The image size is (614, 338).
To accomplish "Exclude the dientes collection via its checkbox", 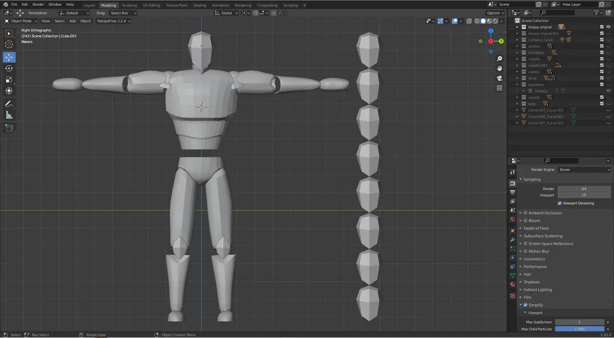I will point(602,46).
